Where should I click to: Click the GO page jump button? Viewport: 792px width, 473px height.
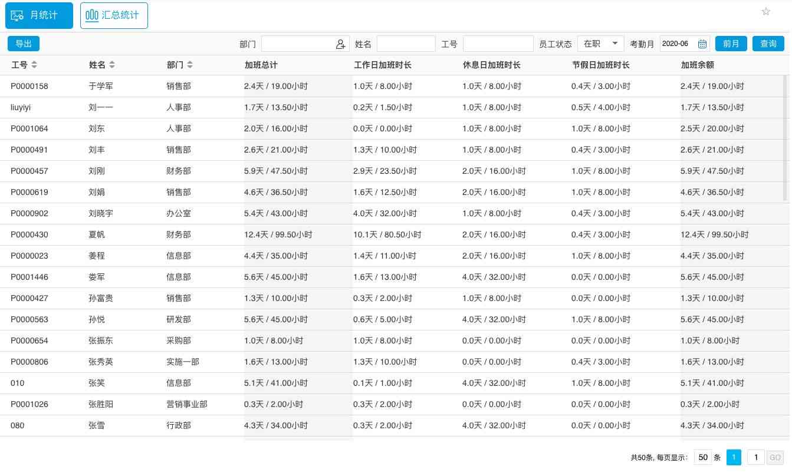pos(775,457)
